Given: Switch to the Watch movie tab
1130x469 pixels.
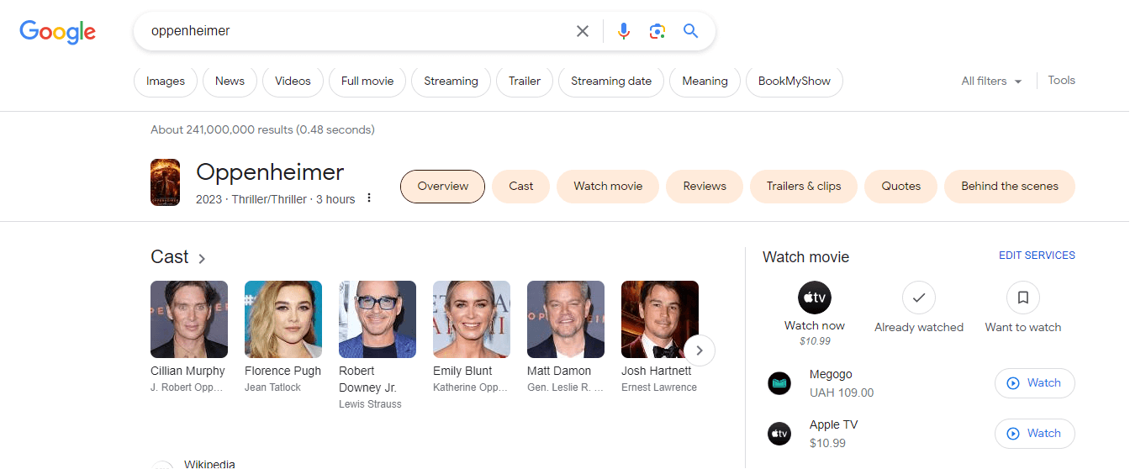Looking at the screenshot, I should click(x=608, y=187).
